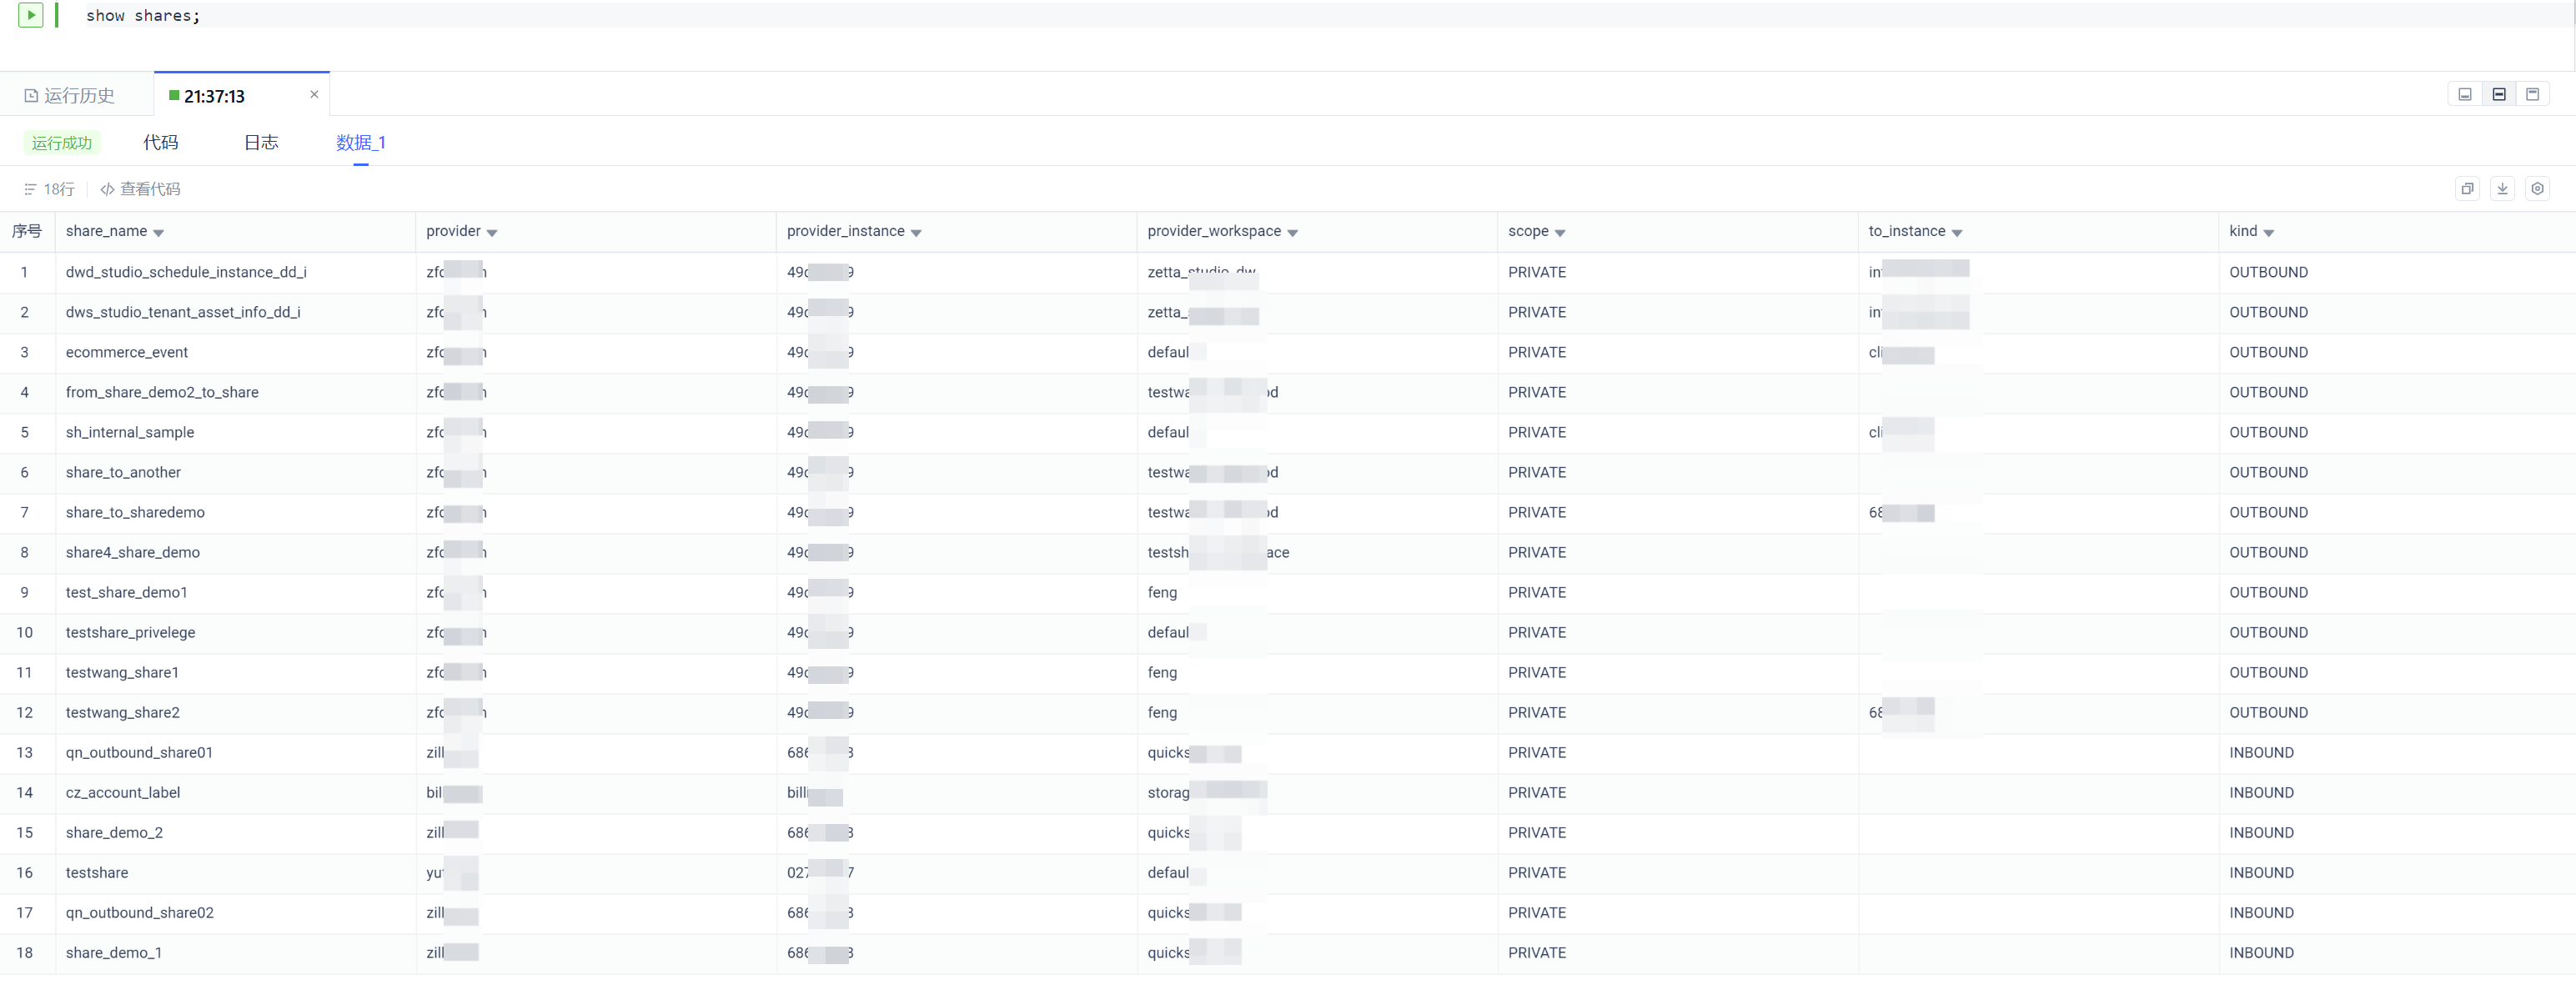This screenshot has height=995, width=2576.
Task: Expand scope column sort dropdown
Action: pyautogui.click(x=1560, y=233)
